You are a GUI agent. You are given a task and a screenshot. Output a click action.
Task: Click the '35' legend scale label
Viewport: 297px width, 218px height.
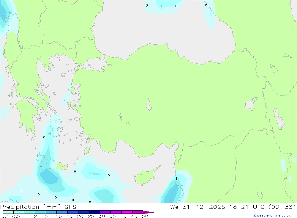coord(113,216)
